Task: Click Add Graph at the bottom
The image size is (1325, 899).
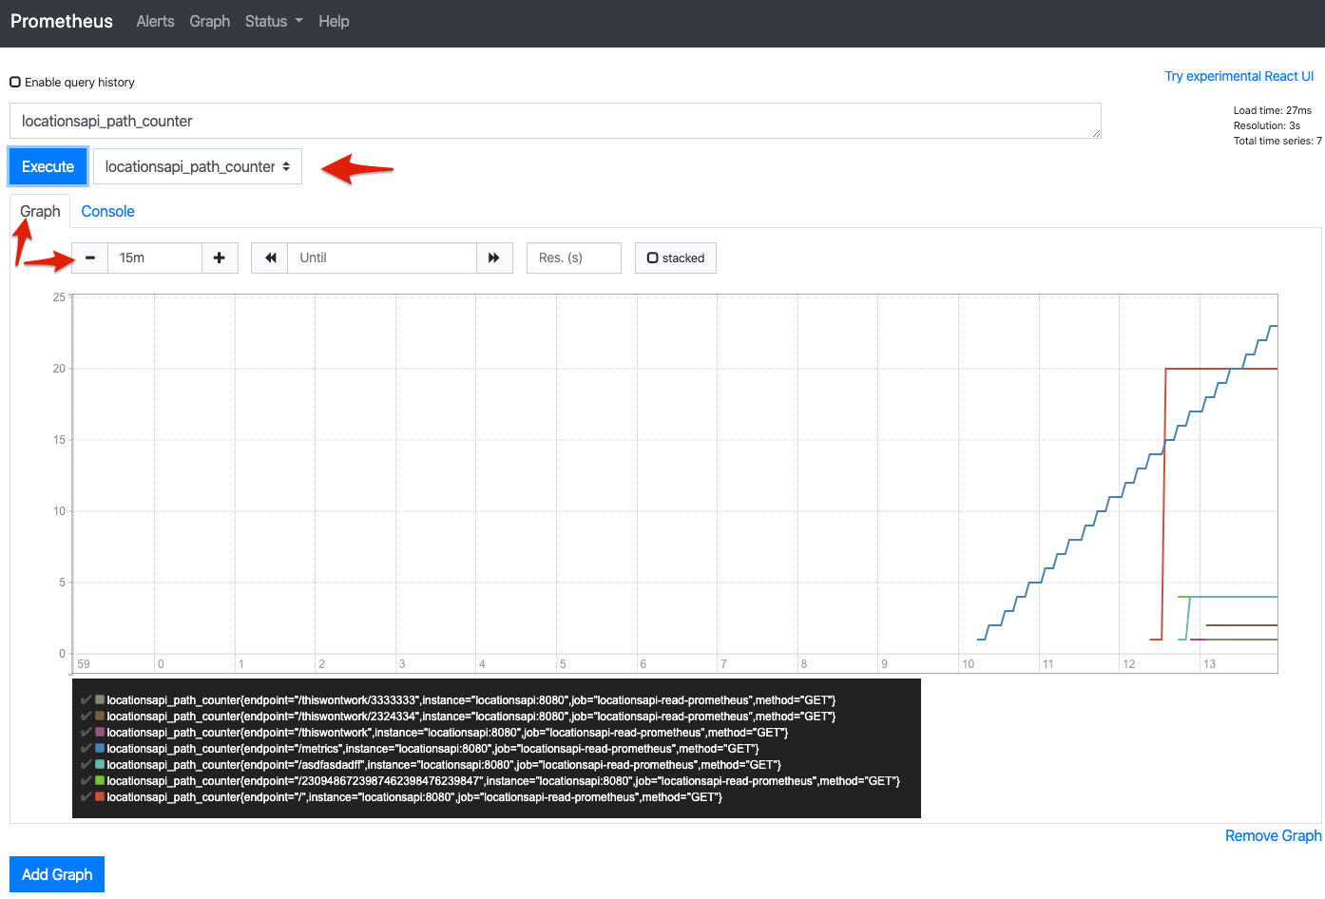Action: pyautogui.click(x=56, y=873)
